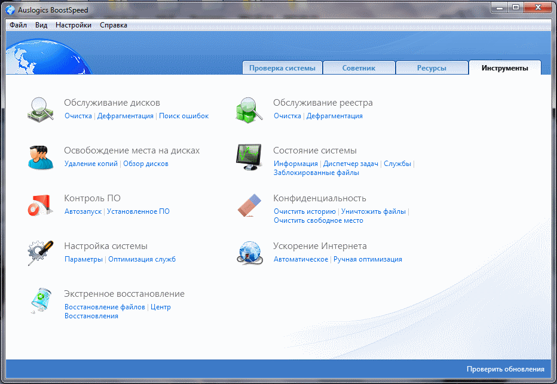Click the Ускорение Интернета heading
This screenshot has width=557, height=384.
coord(320,246)
